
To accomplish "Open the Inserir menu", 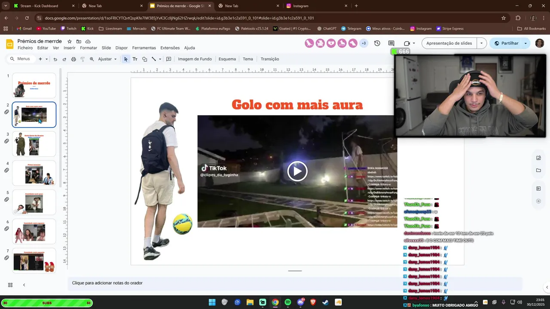I will tap(70, 48).
